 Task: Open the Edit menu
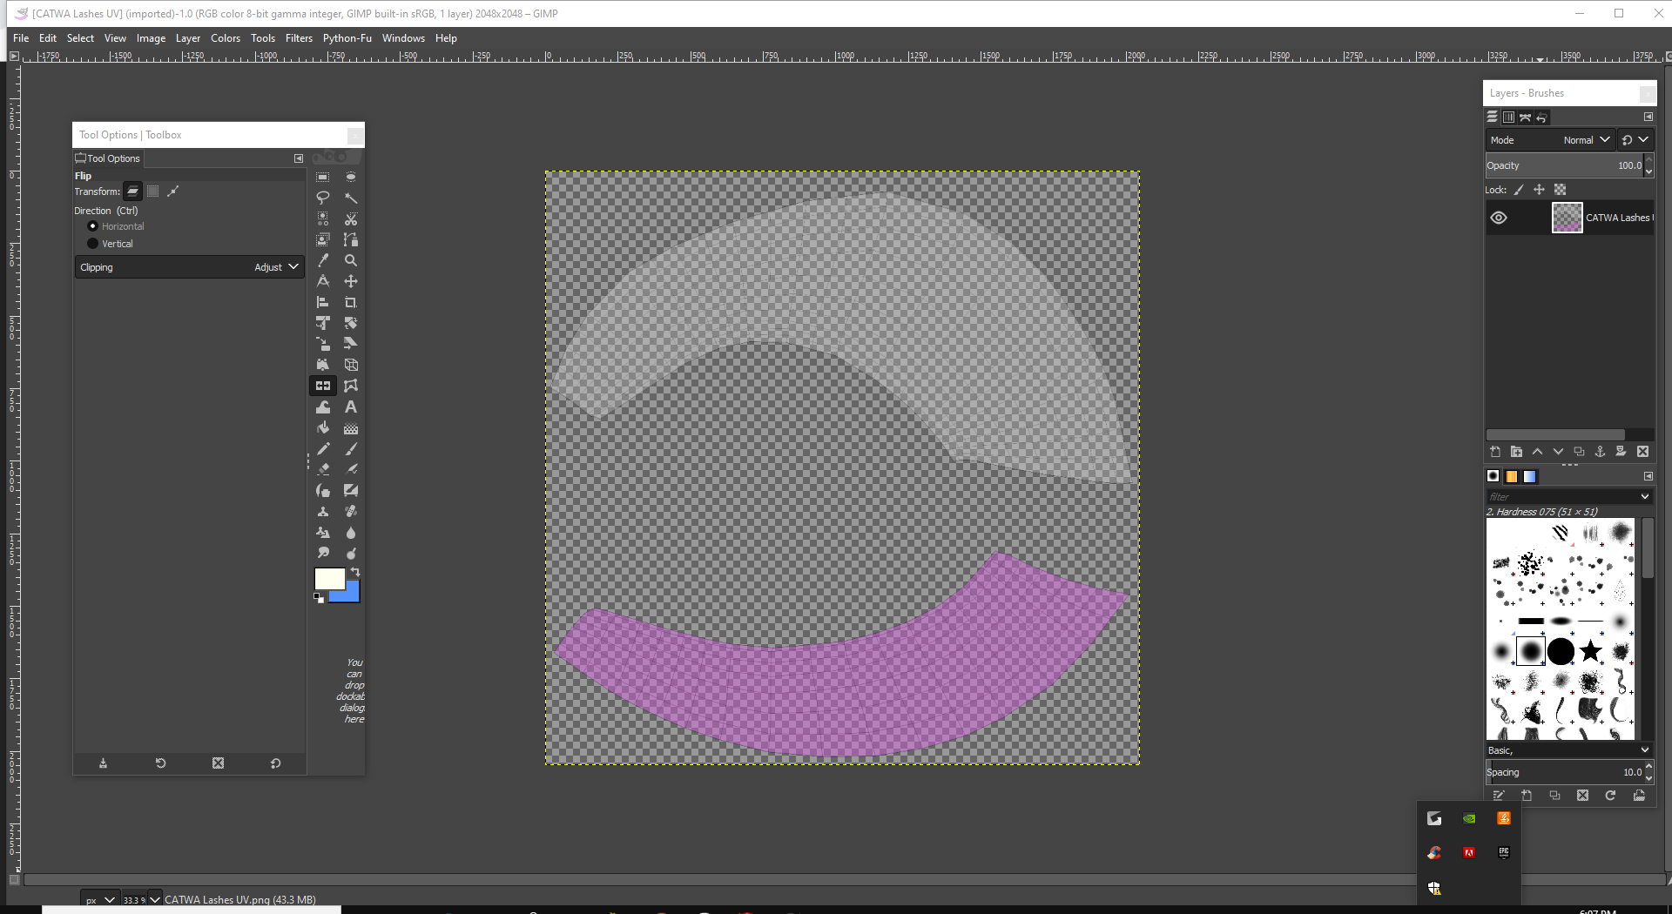pos(48,38)
